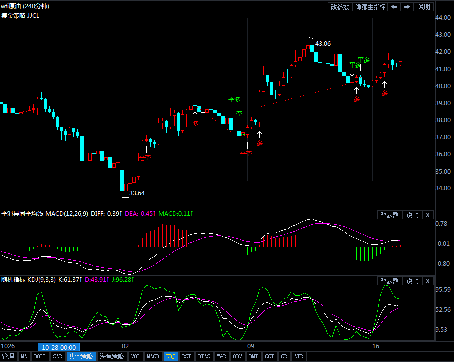Open the 管理 menu at bottom left
The width and height of the screenshot is (454, 362).
(8, 356)
